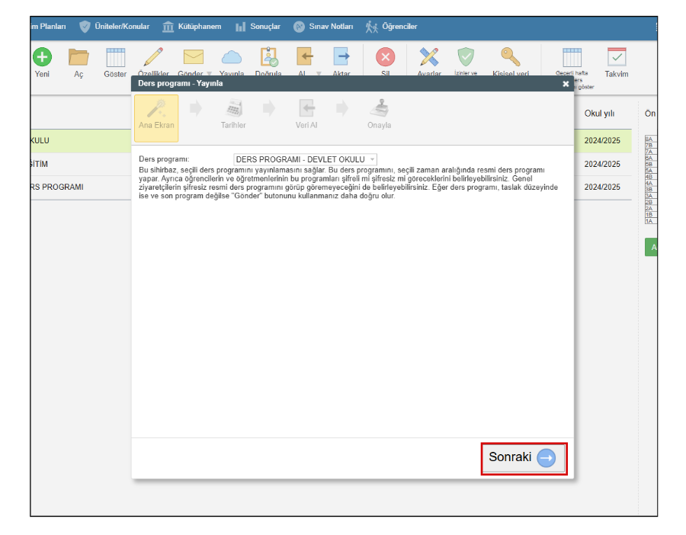686x535 pixels.
Task: Click the Takvim calendar icon
Action: tap(616, 57)
